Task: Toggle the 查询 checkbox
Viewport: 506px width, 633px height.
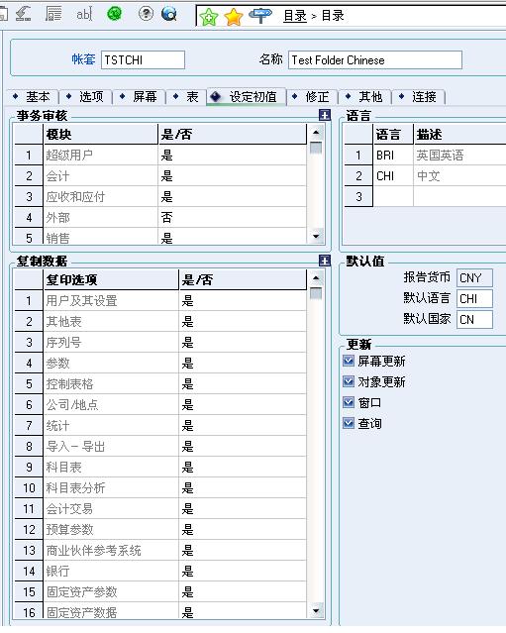Action: coord(349,423)
